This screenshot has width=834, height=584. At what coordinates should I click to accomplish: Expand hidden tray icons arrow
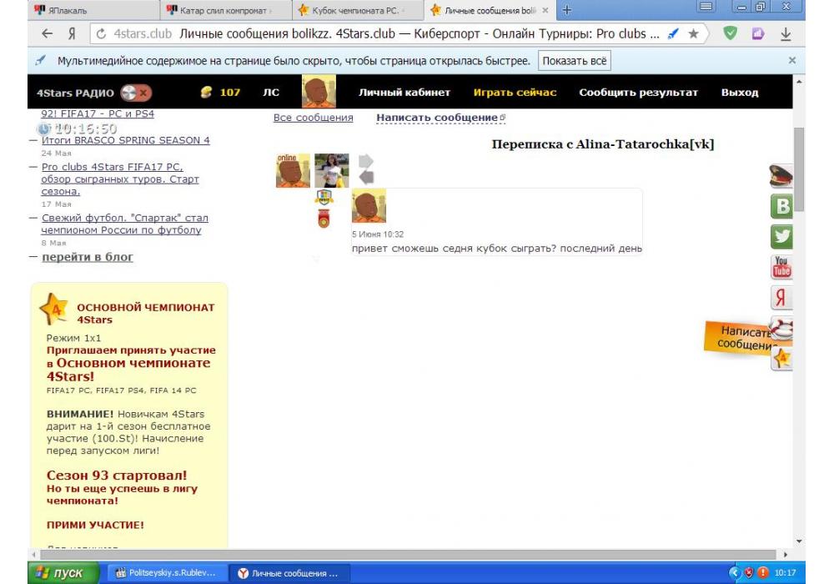pos(735,573)
